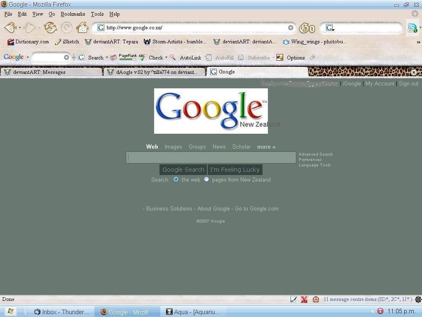Open the News search link

pyautogui.click(x=219, y=147)
